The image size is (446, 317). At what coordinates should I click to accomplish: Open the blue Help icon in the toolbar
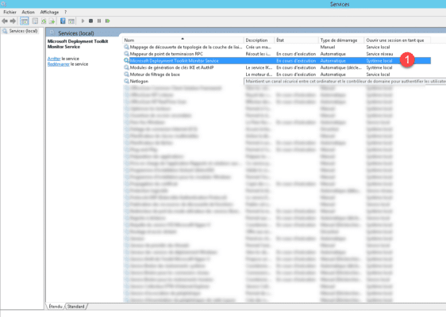coord(63,21)
